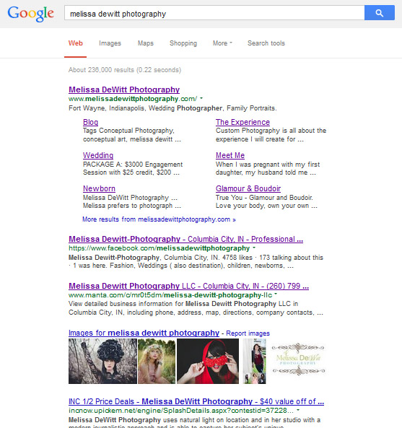Open the Wedding sitelink

pos(98,155)
